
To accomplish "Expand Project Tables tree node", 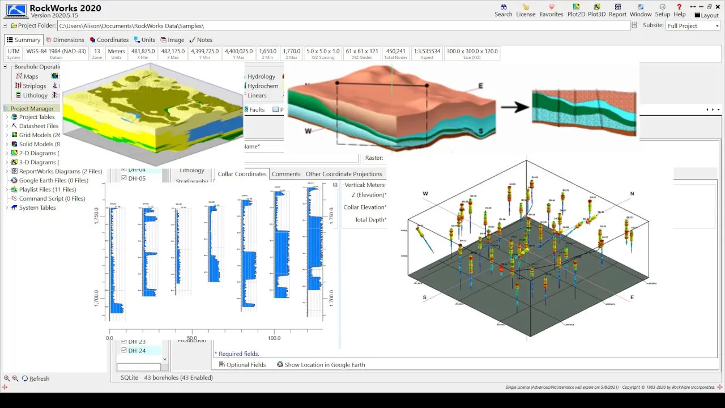I will (x=7, y=117).
